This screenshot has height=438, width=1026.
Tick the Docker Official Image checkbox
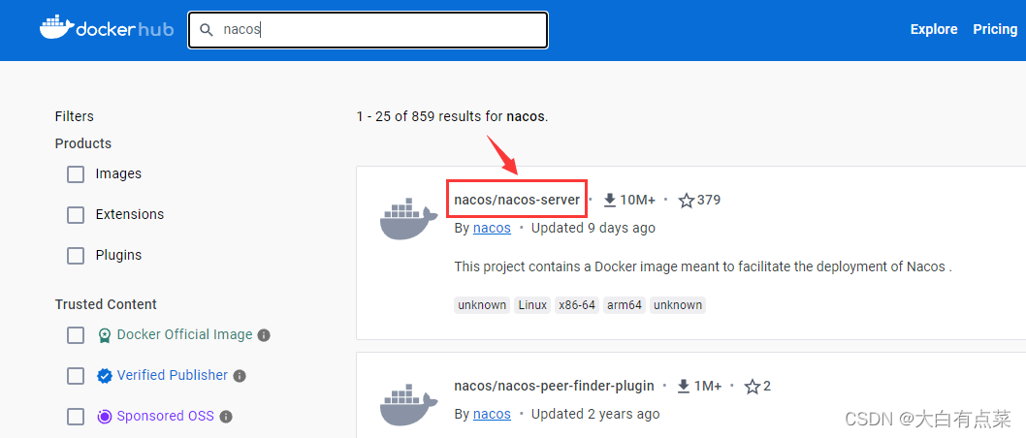(x=76, y=335)
